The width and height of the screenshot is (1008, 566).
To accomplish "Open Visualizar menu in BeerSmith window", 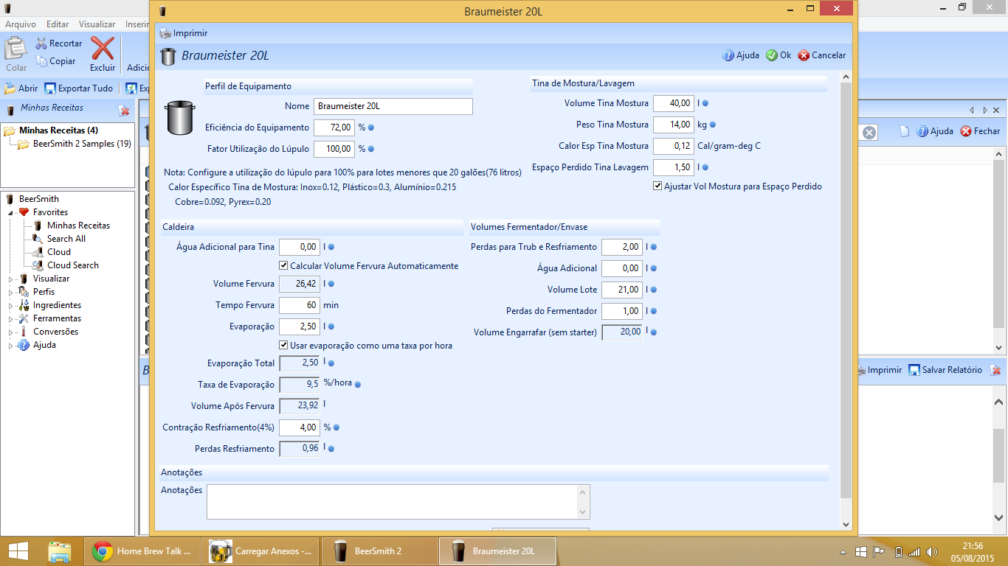I will [x=97, y=24].
